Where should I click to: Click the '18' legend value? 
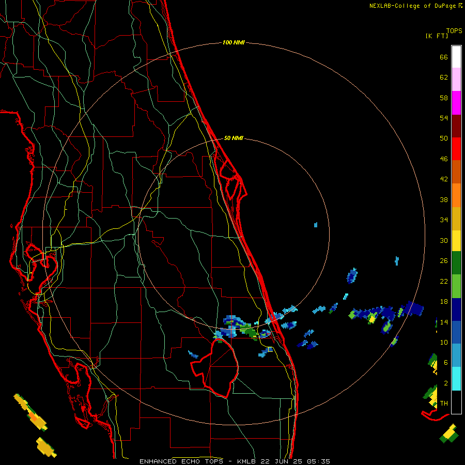pos(444,302)
